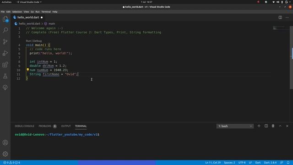Click into the terminal prompt line

click(x=57, y=134)
